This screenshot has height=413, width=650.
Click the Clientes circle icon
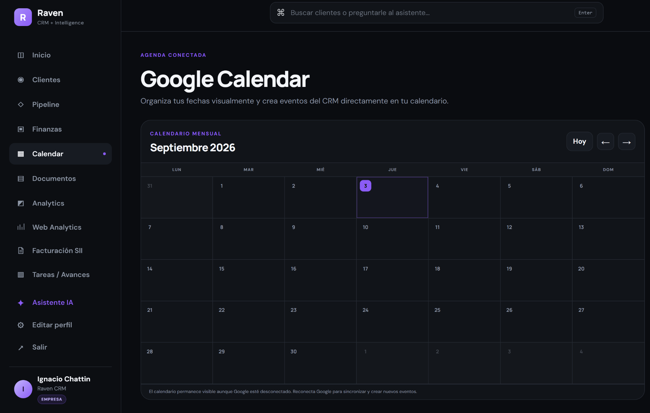point(21,80)
